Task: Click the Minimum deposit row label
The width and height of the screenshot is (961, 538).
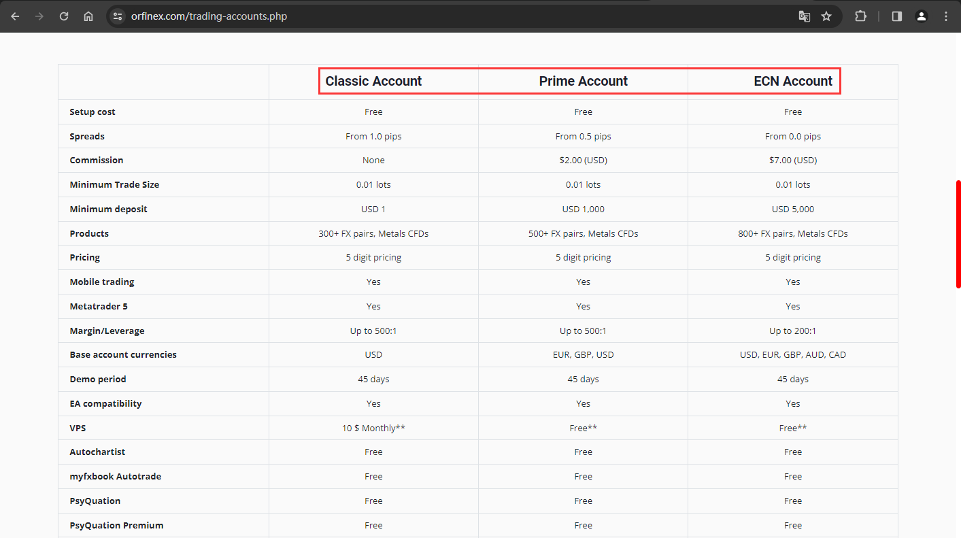Action: tap(108, 209)
